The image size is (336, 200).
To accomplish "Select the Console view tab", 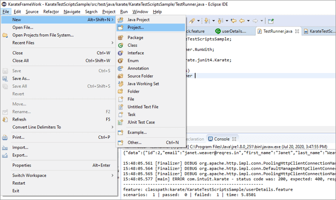I will [222, 139].
